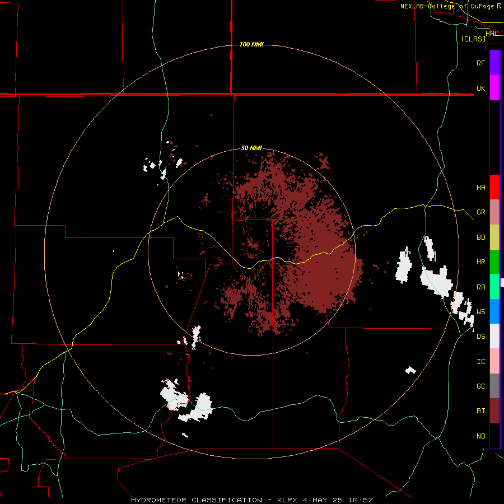Click the DS legend label
Screen dimensions: 504x504
click(x=480, y=336)
